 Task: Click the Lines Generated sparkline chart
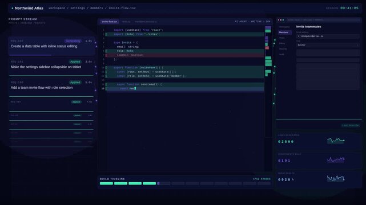point(336,140)
